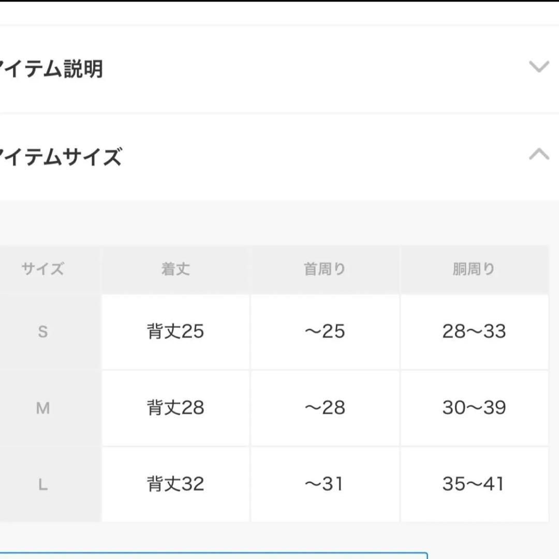Select the ～25 neck measurement cell
The image size is (559, 559).
coord(325,332)
